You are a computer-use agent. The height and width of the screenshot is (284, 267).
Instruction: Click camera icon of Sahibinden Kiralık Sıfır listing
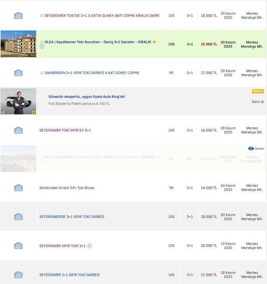(x=18, y=188)
